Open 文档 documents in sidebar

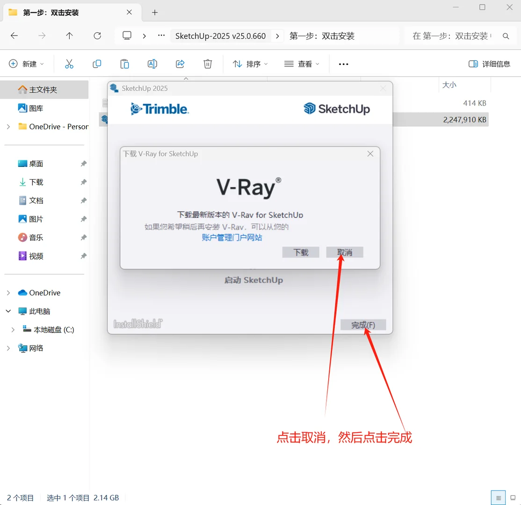click(36, 200)
